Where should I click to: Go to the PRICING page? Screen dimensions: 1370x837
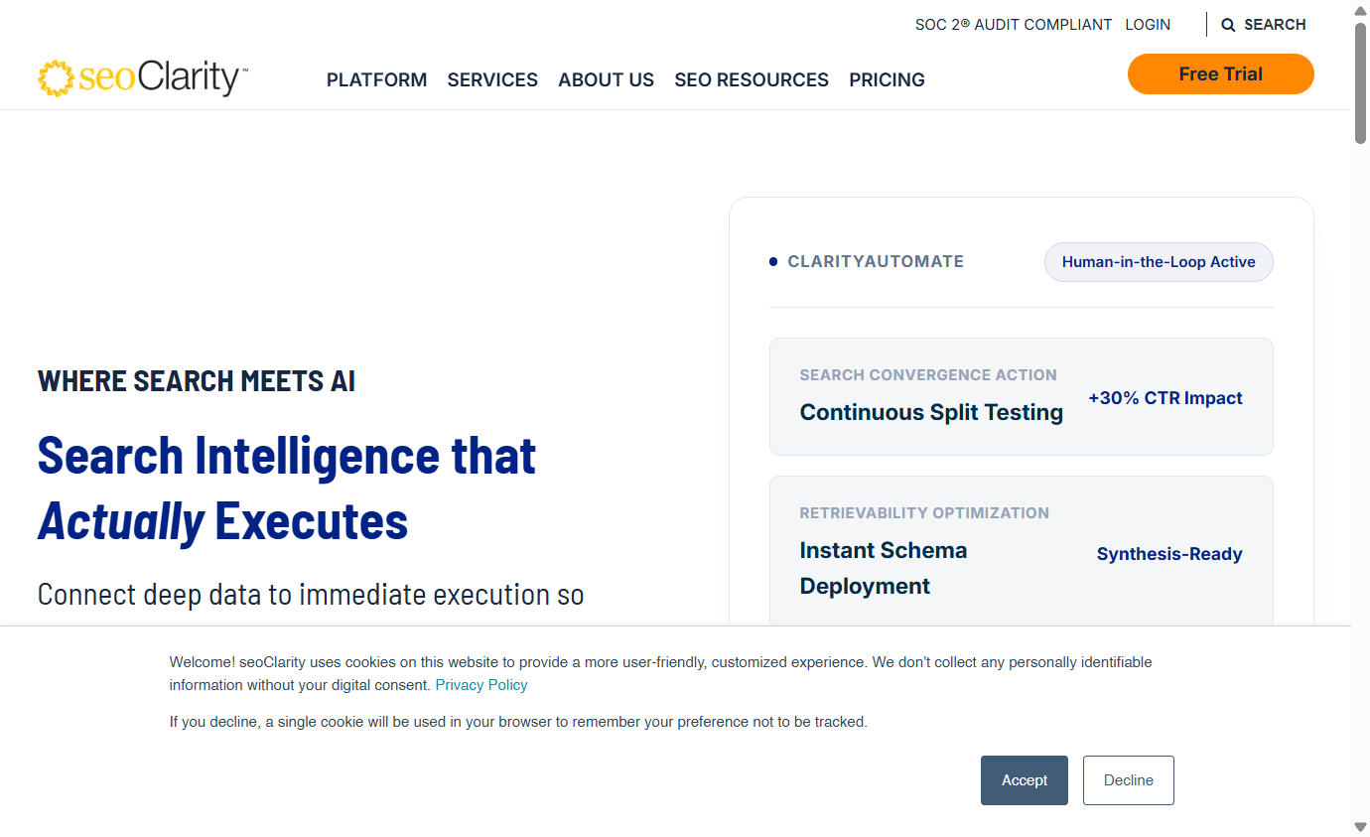[x=887, y=79]
